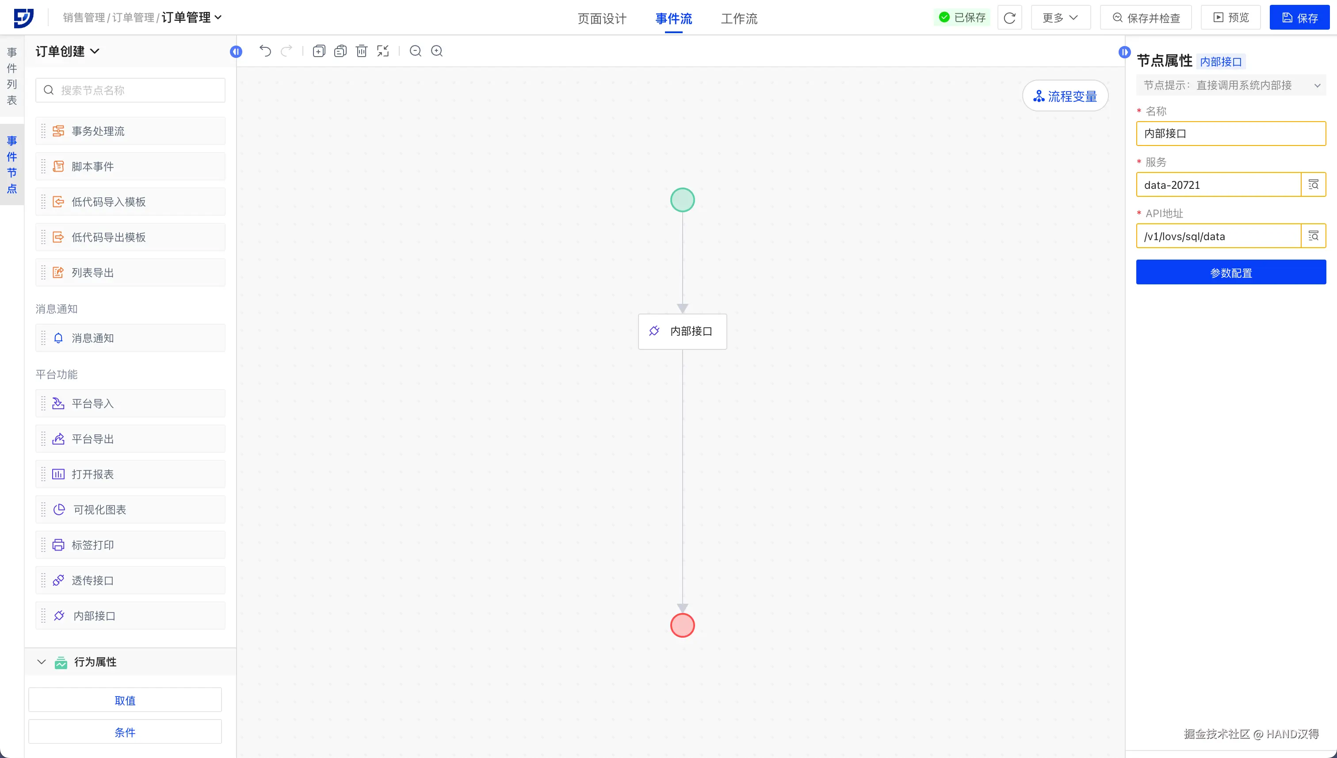
Task: Click the 搜索节点名称 search field
Action: pyautogui.click(x=130, y=90)
